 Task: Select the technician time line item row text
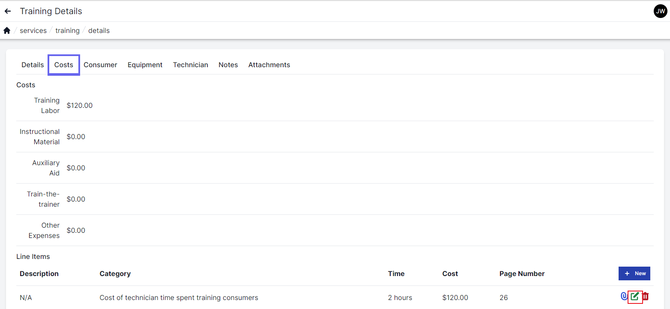tap(179, 298)
